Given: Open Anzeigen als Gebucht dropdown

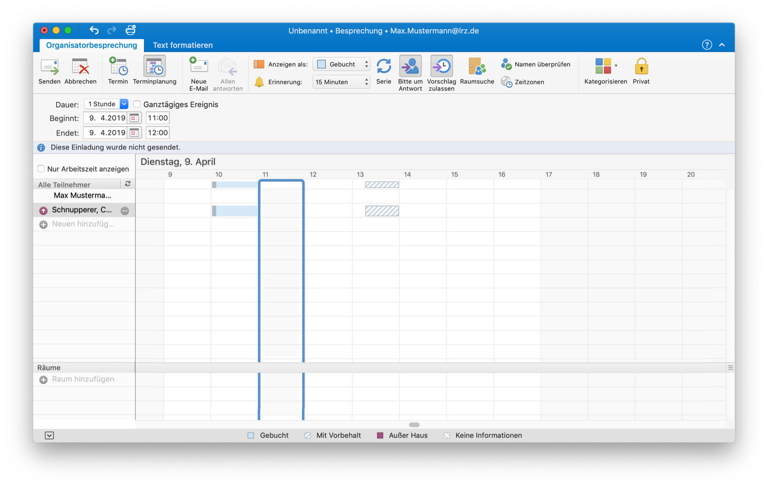Looking at the screenshot, I should coord(341,64).
